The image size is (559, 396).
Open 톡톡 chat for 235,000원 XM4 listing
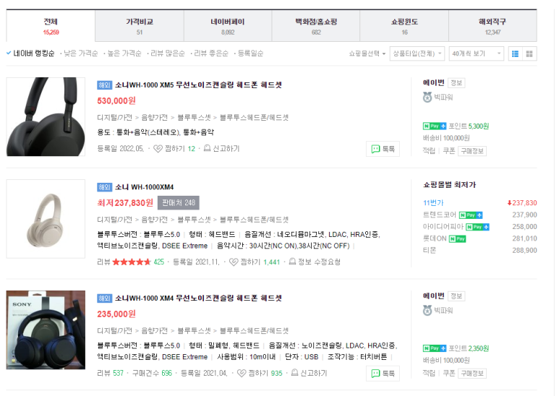pyautogui.click(x=383, y=374)
